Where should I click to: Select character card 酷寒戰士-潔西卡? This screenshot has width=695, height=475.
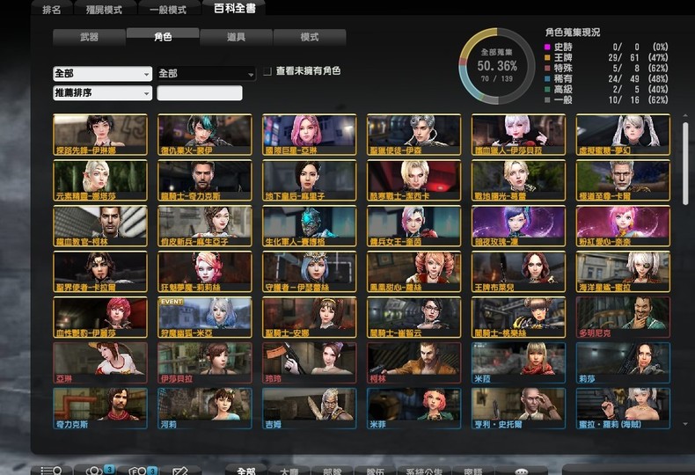(414, 180)
